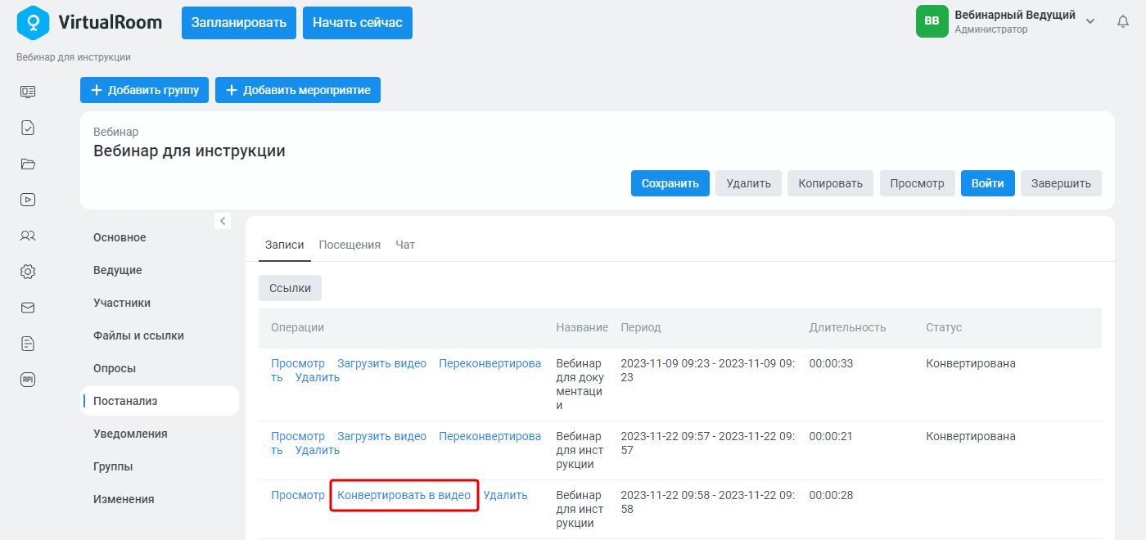
Task: Open the document checkmark icon in sidebar
Action: 28,128
